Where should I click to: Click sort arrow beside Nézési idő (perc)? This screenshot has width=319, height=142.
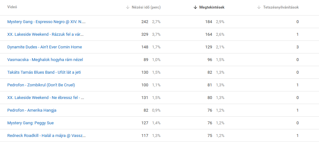point(128,7)
